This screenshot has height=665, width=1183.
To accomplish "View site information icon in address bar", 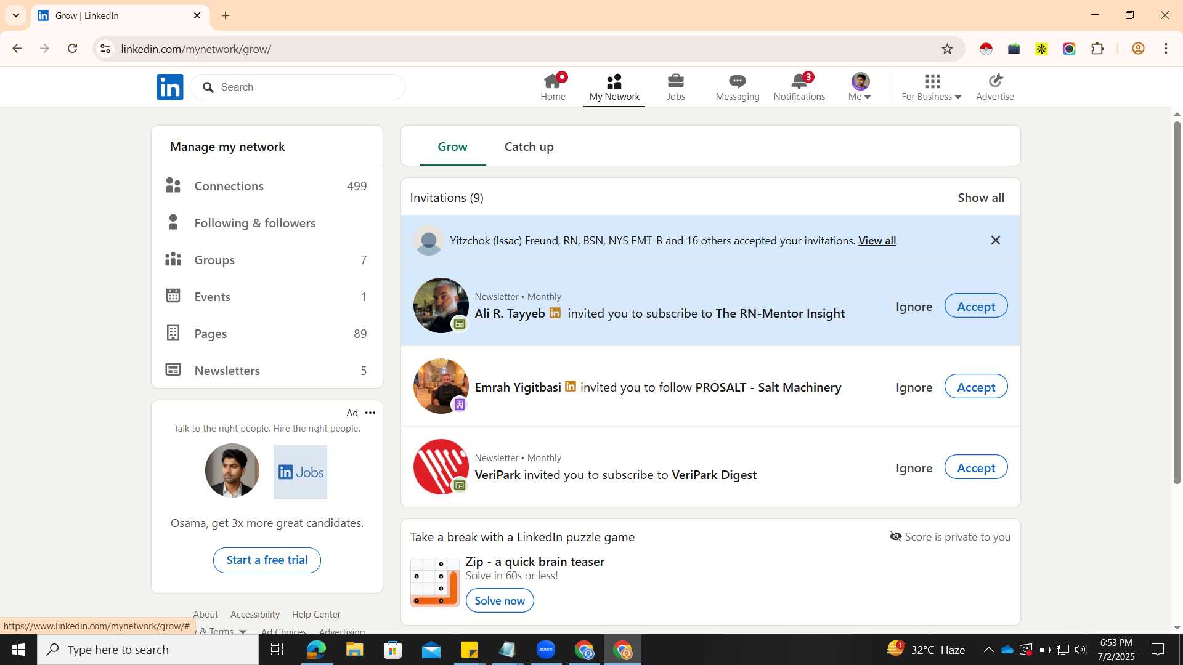I will tap(105, 49).
